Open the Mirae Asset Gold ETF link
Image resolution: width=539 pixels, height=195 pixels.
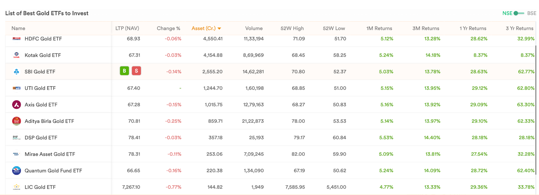click(50, 154)
